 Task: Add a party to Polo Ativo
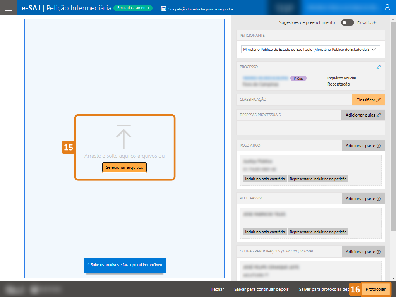[x=363, y=146]
